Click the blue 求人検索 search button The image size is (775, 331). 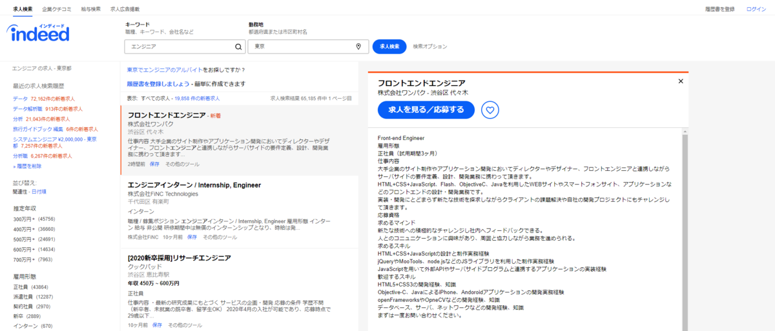pyautogui.click(x=389, y=46)
